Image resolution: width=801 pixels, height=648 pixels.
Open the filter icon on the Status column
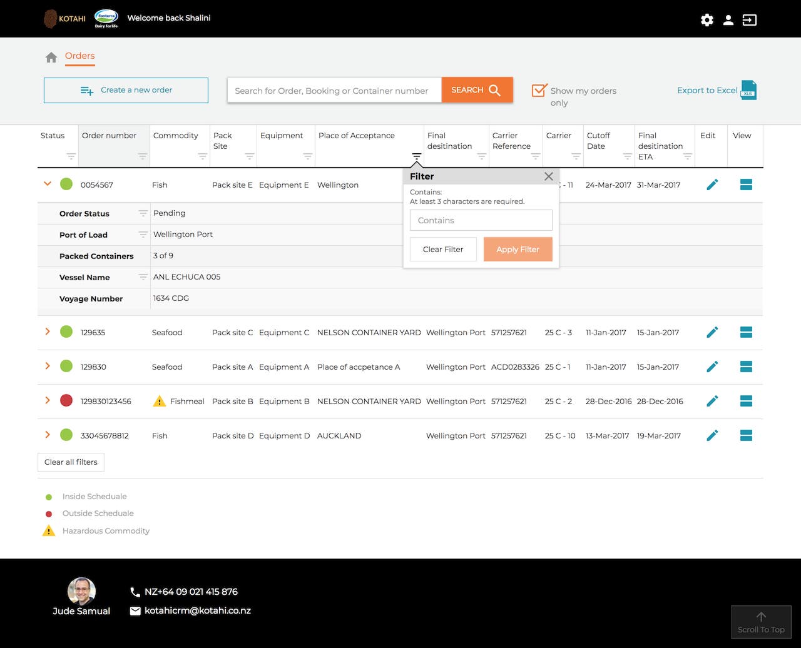click(71, 157)
